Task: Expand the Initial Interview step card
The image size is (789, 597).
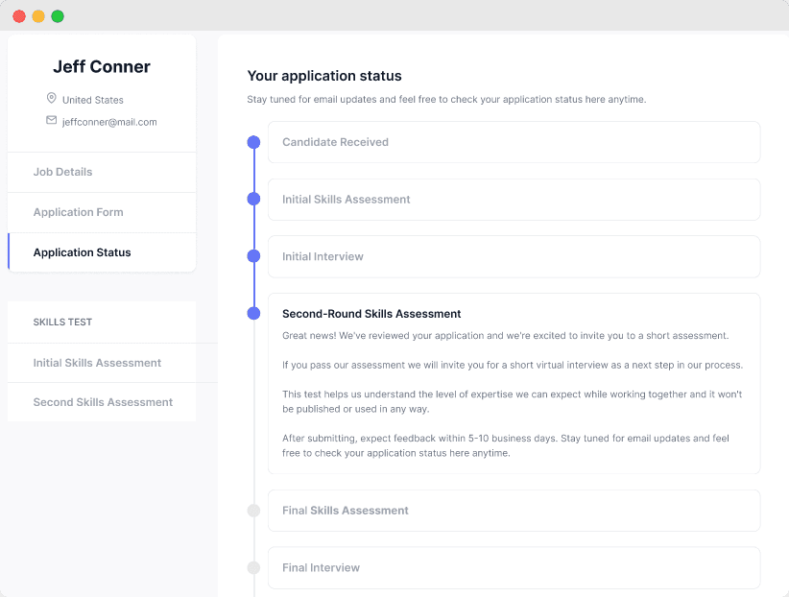Action: (514, 256)
